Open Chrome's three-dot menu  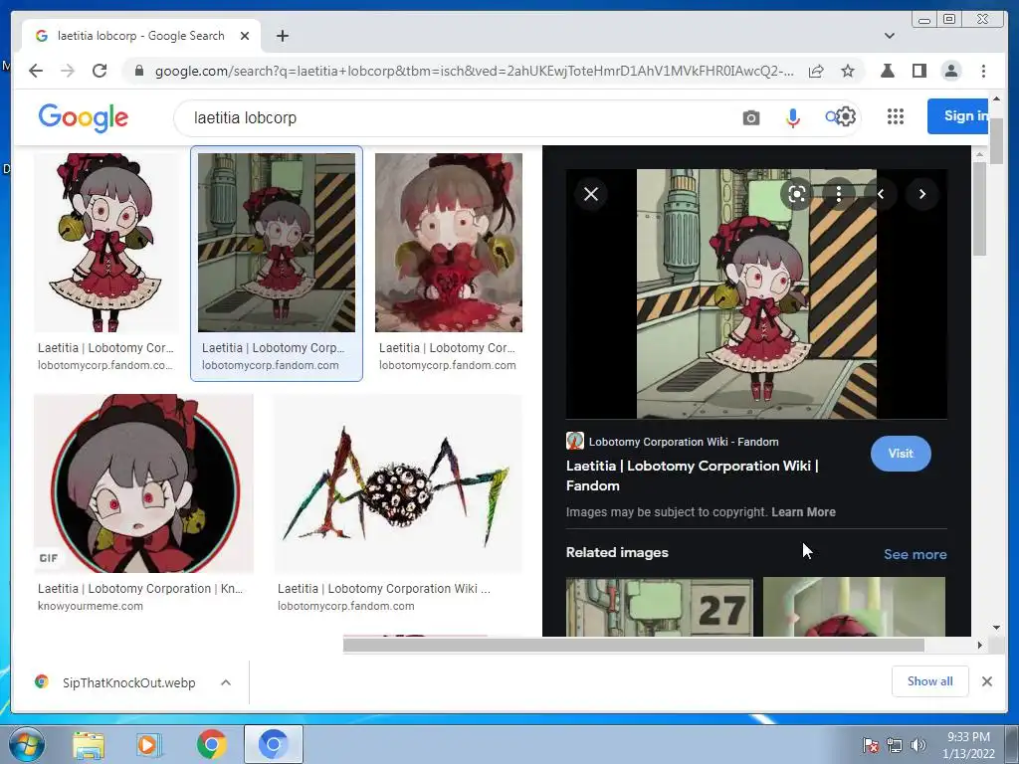pyautogui.click(x=983, y=71)
